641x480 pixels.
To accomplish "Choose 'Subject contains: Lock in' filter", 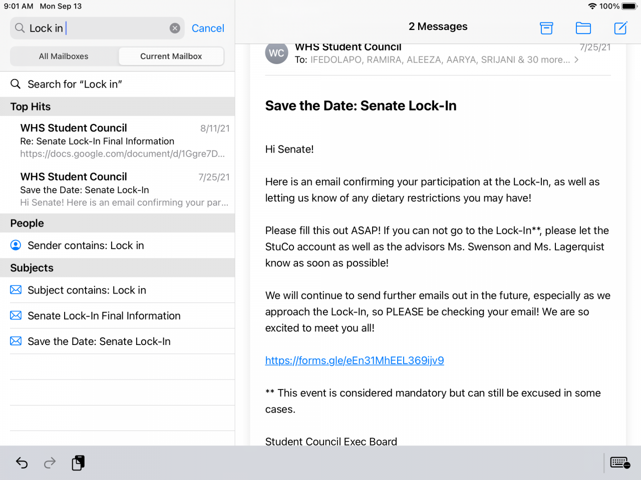I will [x=117, y=290].
